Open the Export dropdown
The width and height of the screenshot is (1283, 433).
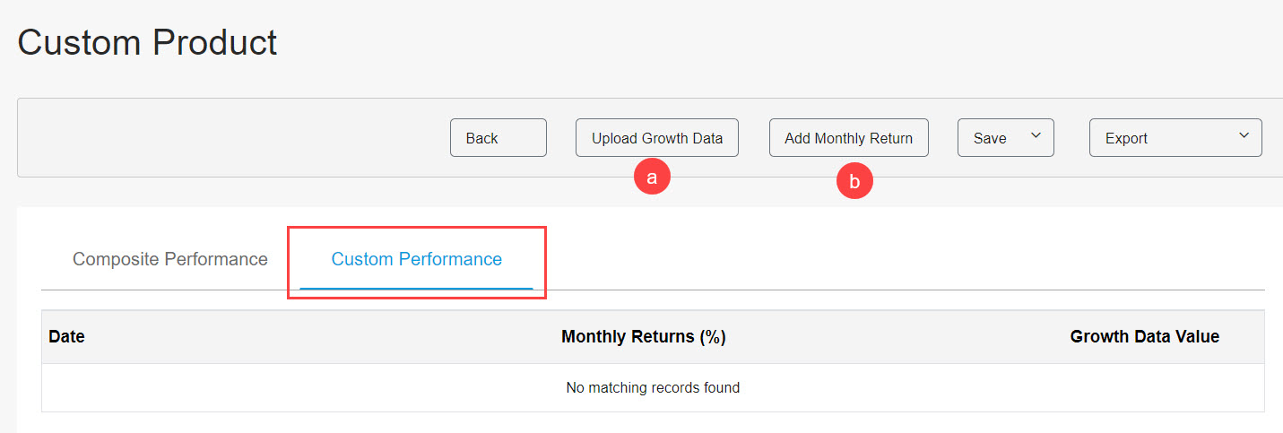[x=1175, y=138]
